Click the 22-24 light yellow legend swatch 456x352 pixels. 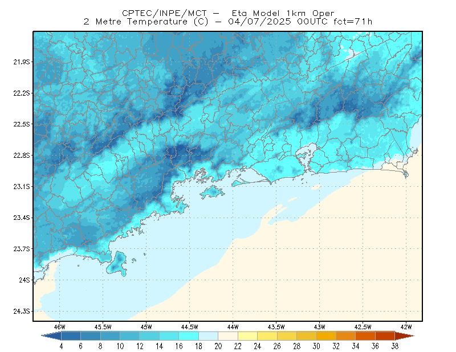[x=247, y=336]
